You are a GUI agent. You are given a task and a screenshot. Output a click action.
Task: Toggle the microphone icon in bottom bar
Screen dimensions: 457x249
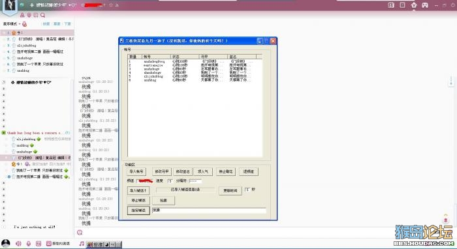click(x=29, y=244)
